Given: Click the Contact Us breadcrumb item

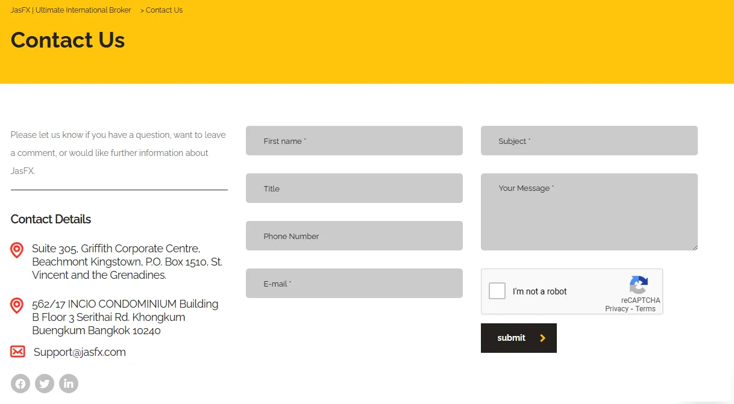Looking at the screenshot, I should pyautogui.click(x=165, y=10).
